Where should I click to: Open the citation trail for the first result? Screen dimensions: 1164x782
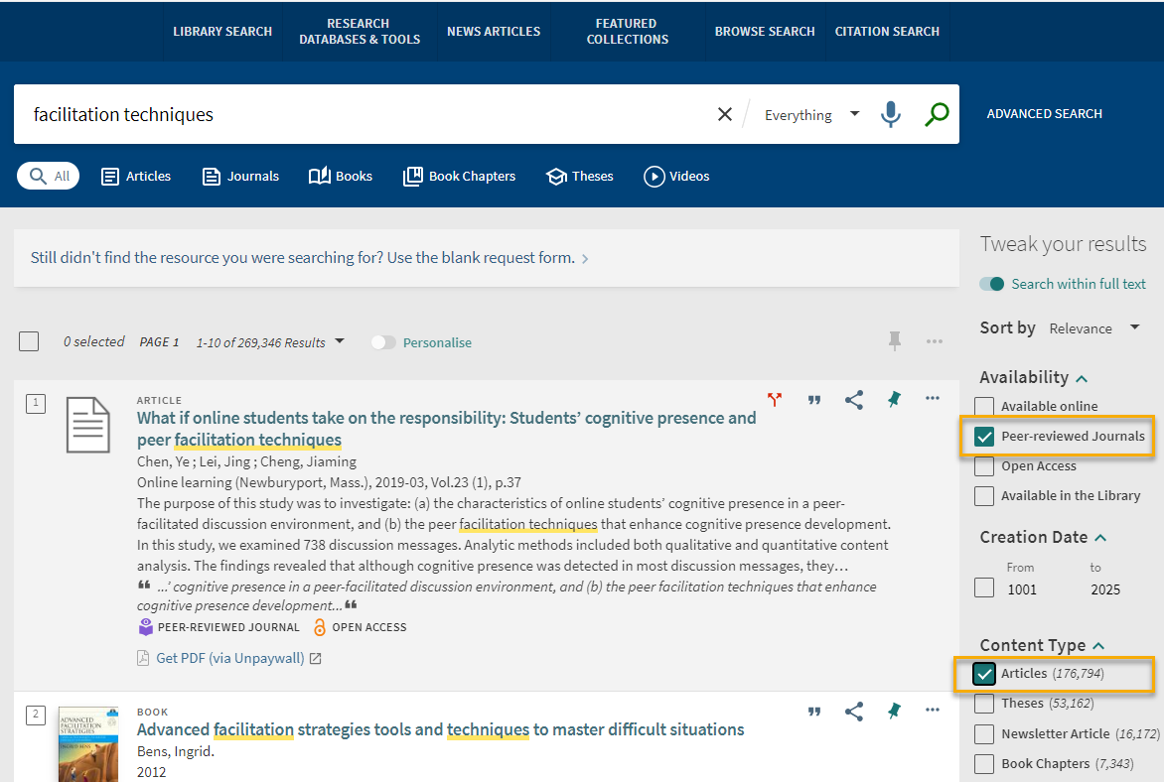[x=775, y=399]
